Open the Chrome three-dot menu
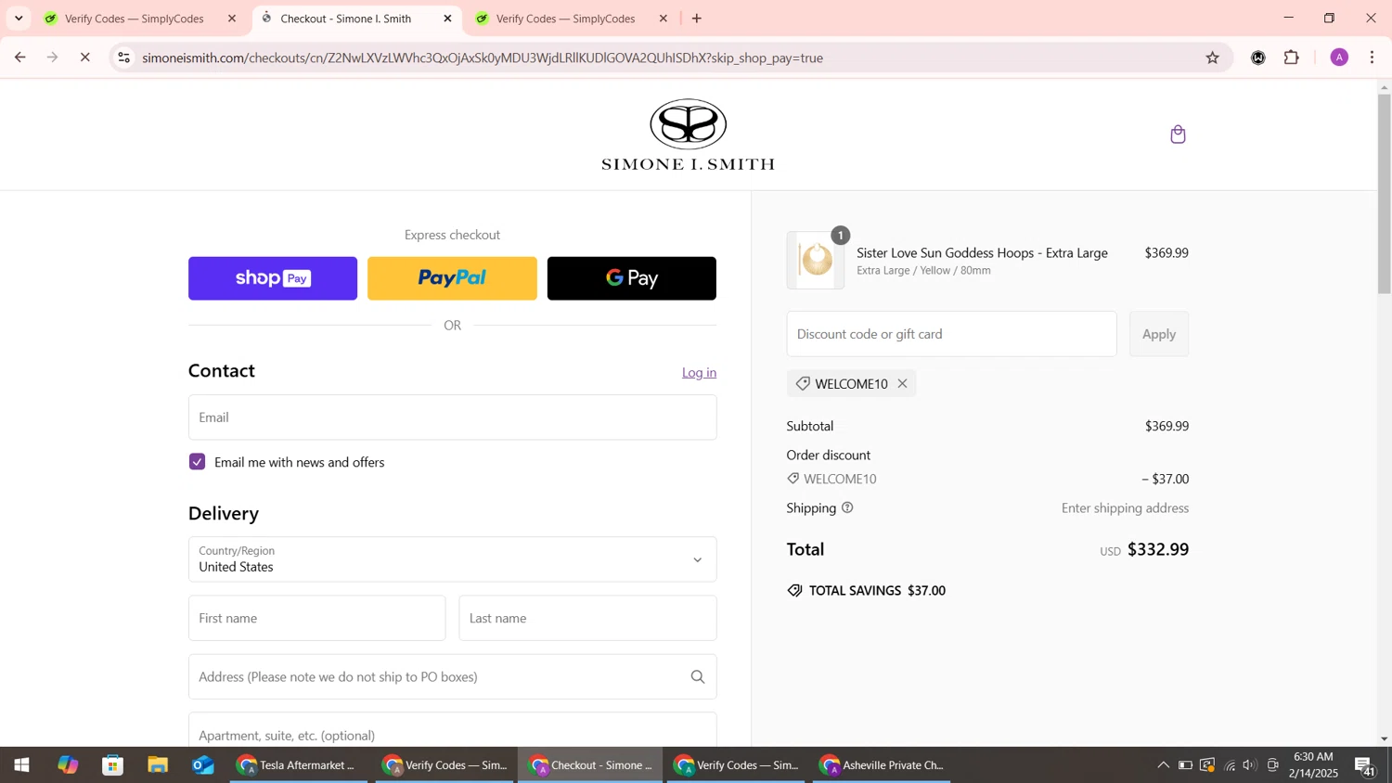 click(1373, 58)
